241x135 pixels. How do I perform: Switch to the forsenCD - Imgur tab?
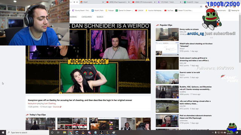point(195,2)
